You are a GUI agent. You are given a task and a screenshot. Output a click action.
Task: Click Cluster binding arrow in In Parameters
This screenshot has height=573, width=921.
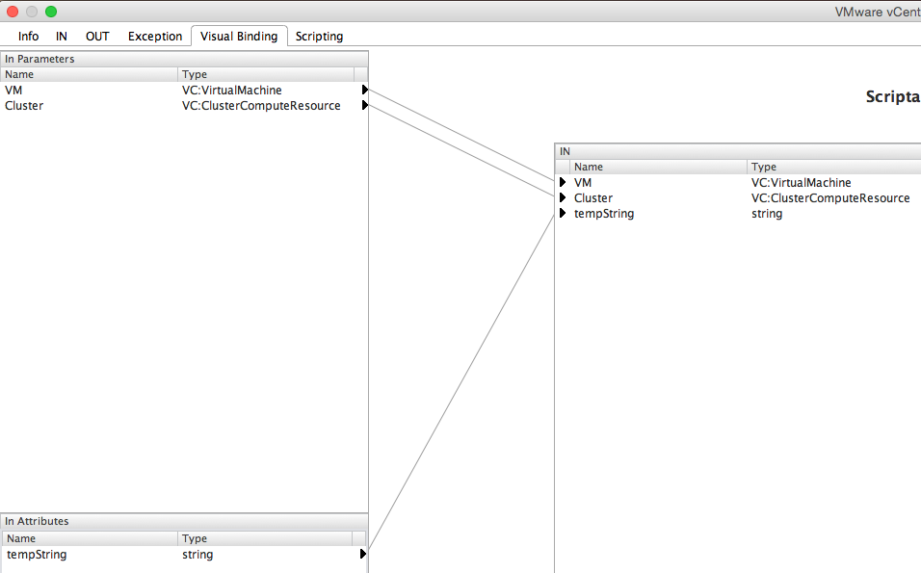[x=365, y=106]
